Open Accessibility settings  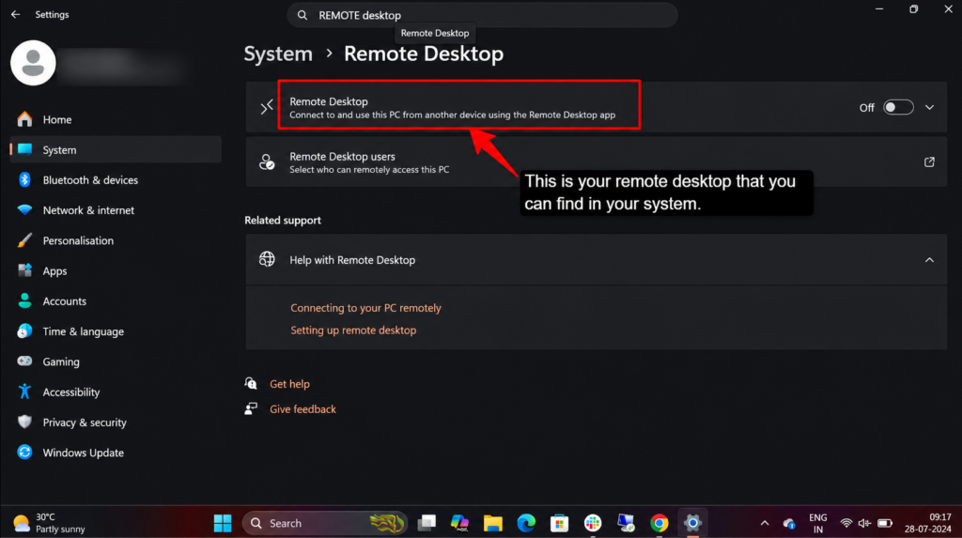(x=116, y=392)
